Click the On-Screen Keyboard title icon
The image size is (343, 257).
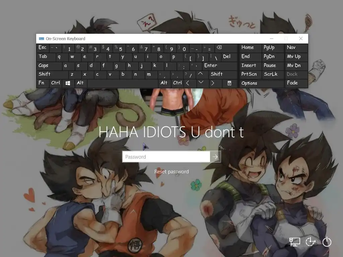pyautogui.click(x=41, y=39)
